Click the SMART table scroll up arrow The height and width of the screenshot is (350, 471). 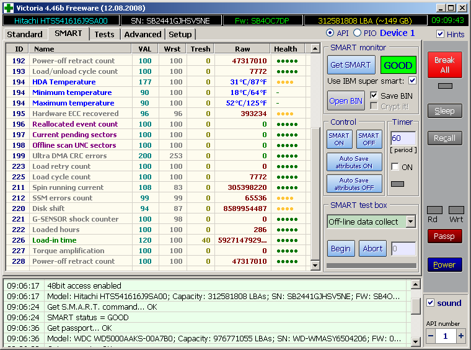pyautogui.click(x=315, y=48)
